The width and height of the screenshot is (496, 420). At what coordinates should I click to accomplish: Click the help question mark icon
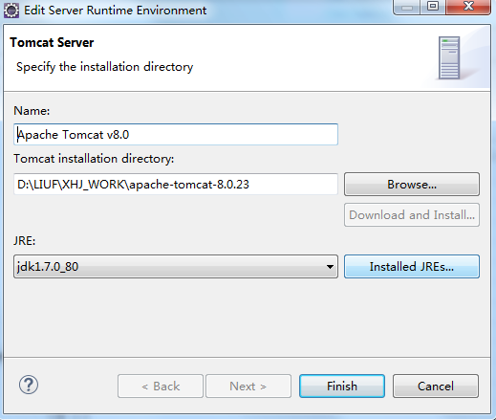coord(29,385)
